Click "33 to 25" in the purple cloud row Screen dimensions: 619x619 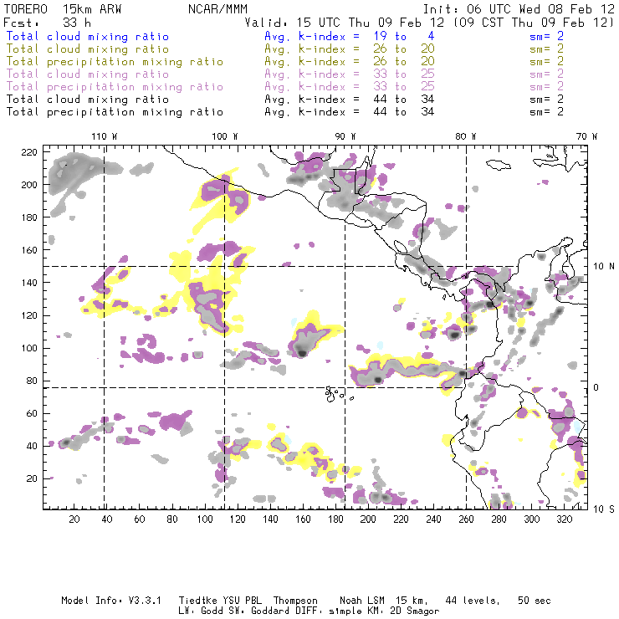(x=404, y=74)
